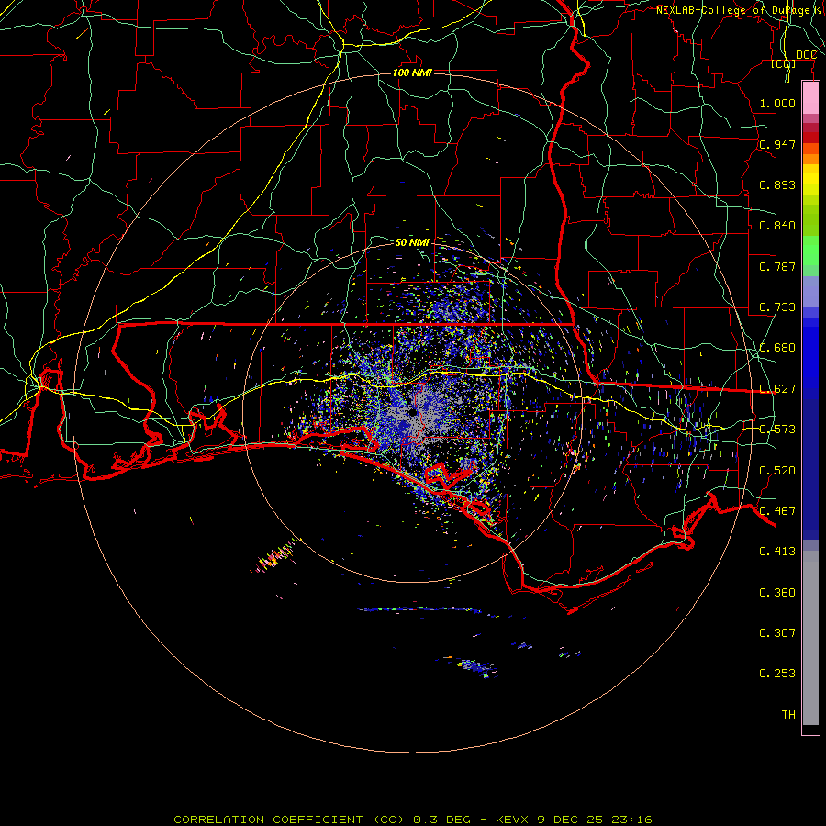Select the 0.733 legend value
The height and width of the screenshot is (826, 826).
pos(777,307)
